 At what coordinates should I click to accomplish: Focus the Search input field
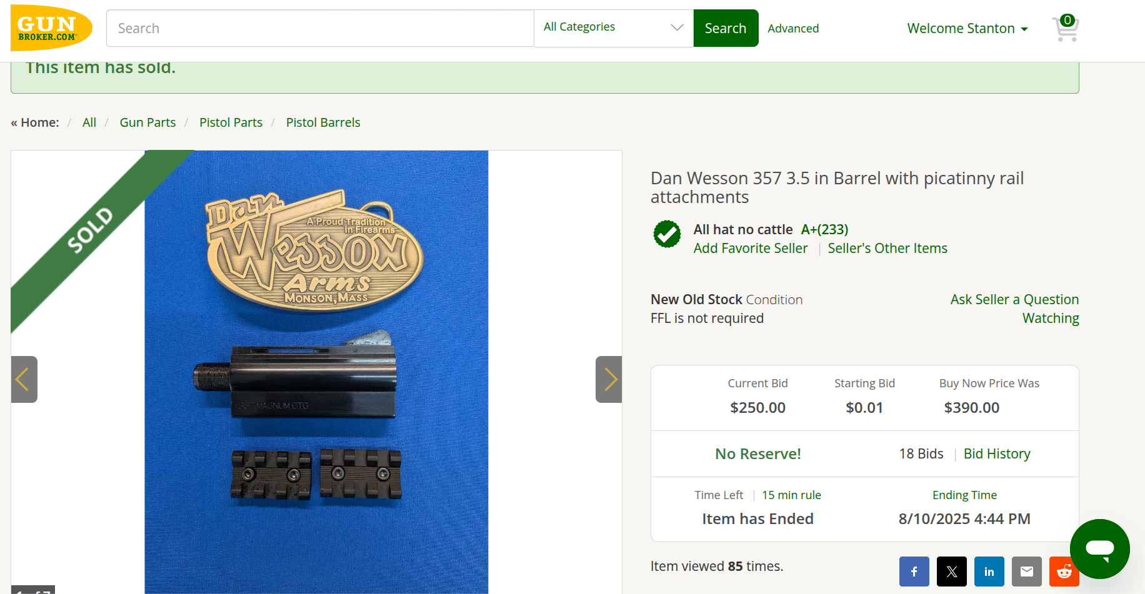(319, 28)
